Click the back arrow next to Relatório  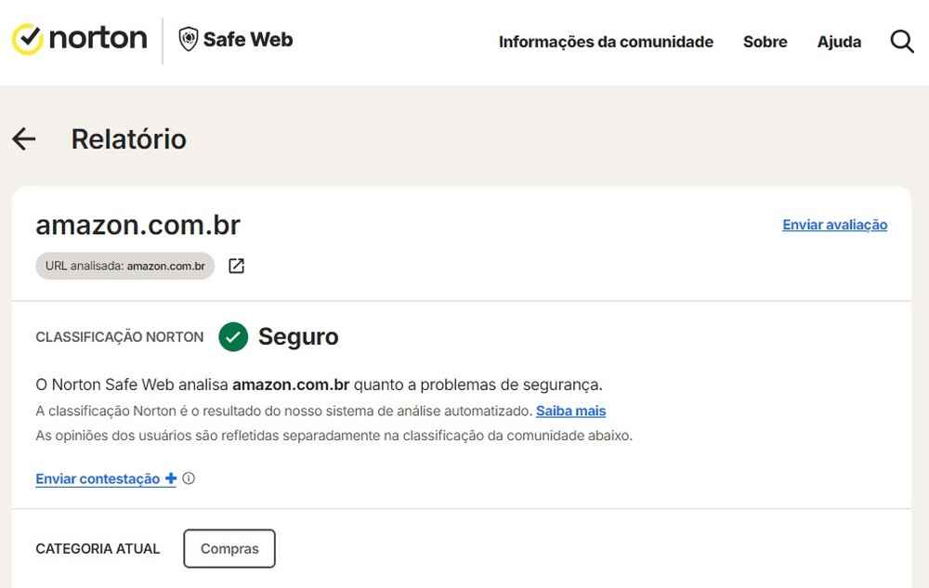pos(23,138)
